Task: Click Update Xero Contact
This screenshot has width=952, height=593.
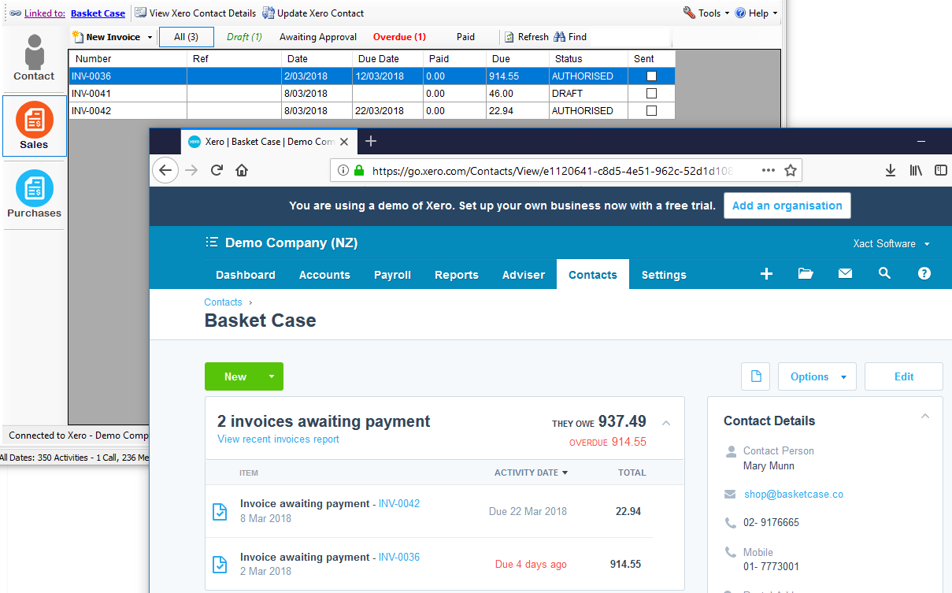Action: tap(313, 13)
